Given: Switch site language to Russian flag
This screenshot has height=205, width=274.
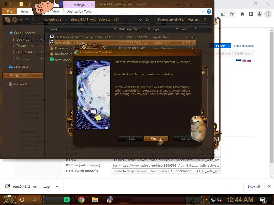Looking at the screenshot, I should (249, 61).
